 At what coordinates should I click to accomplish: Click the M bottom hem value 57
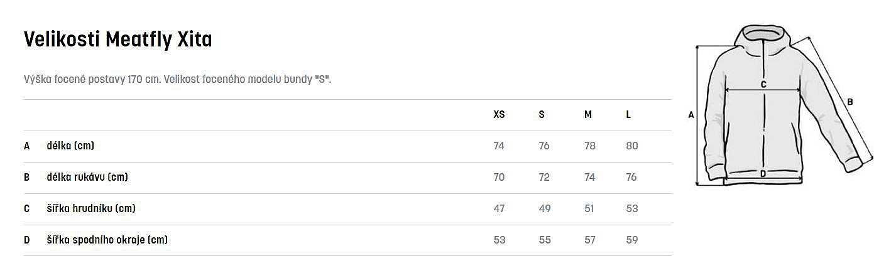589,240
